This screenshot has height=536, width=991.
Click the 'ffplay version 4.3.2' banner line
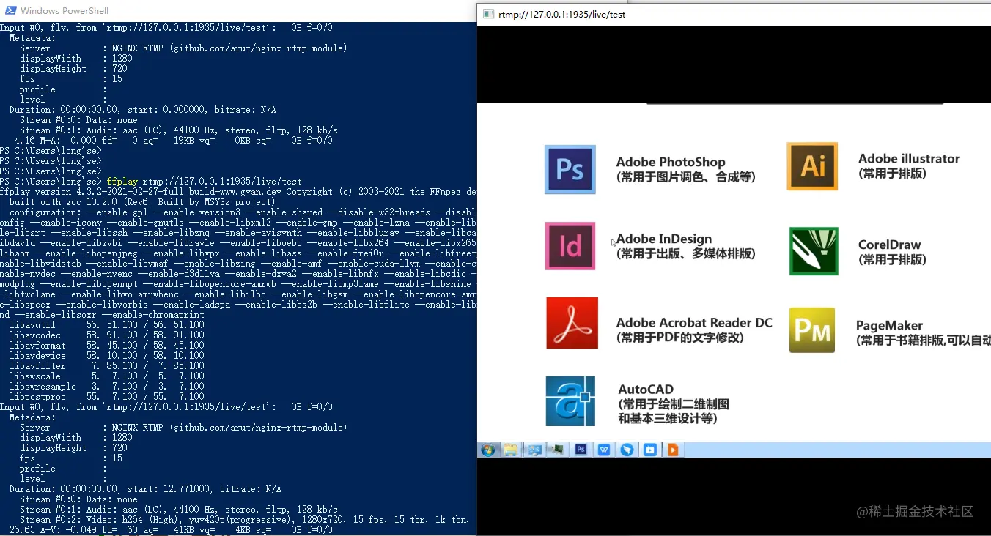pos(238,191)
